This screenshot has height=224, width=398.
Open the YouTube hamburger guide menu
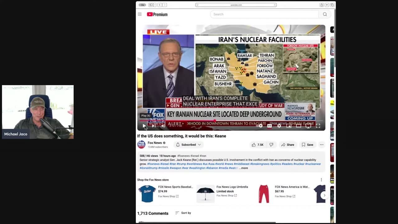pos(140,14)
